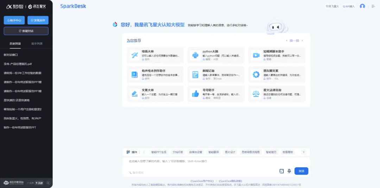Click the API接入 button
Image resolution: width=380 pixels, height=188 pixels.
coord(349,7)
